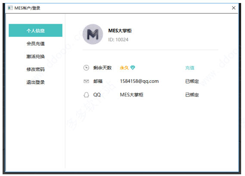Click the 充值 recharge link
The height and width of the screenshot is (176, 245).
coord(190,68)
